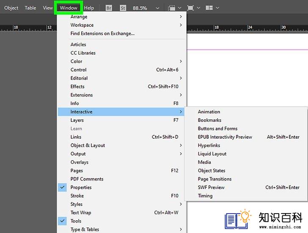This screenshot has height=233, width=308.
Task: Select the Control menu item
Action: [121, 70]
